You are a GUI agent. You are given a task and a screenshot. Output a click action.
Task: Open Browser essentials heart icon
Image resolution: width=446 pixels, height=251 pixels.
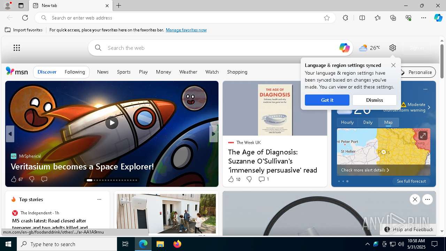(408, 18)
